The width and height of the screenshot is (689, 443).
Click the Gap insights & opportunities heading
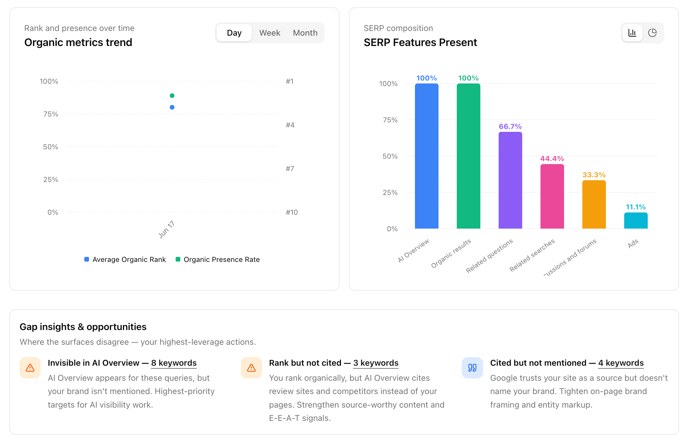[x=83, y=327]
